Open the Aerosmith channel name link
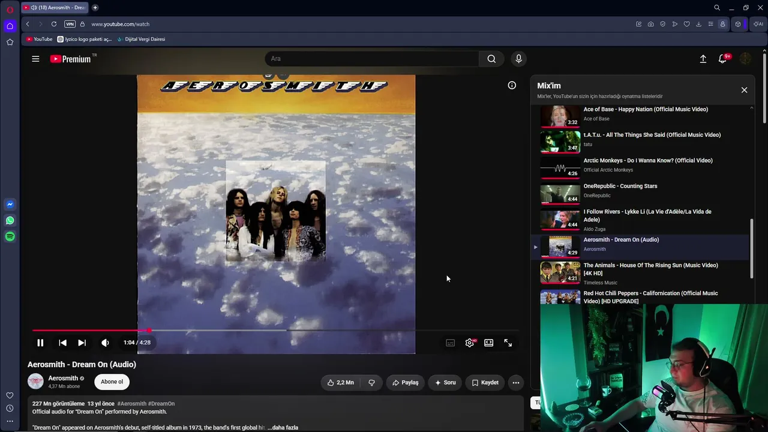This screenshot has width=768, height=432. coord(63,378)
